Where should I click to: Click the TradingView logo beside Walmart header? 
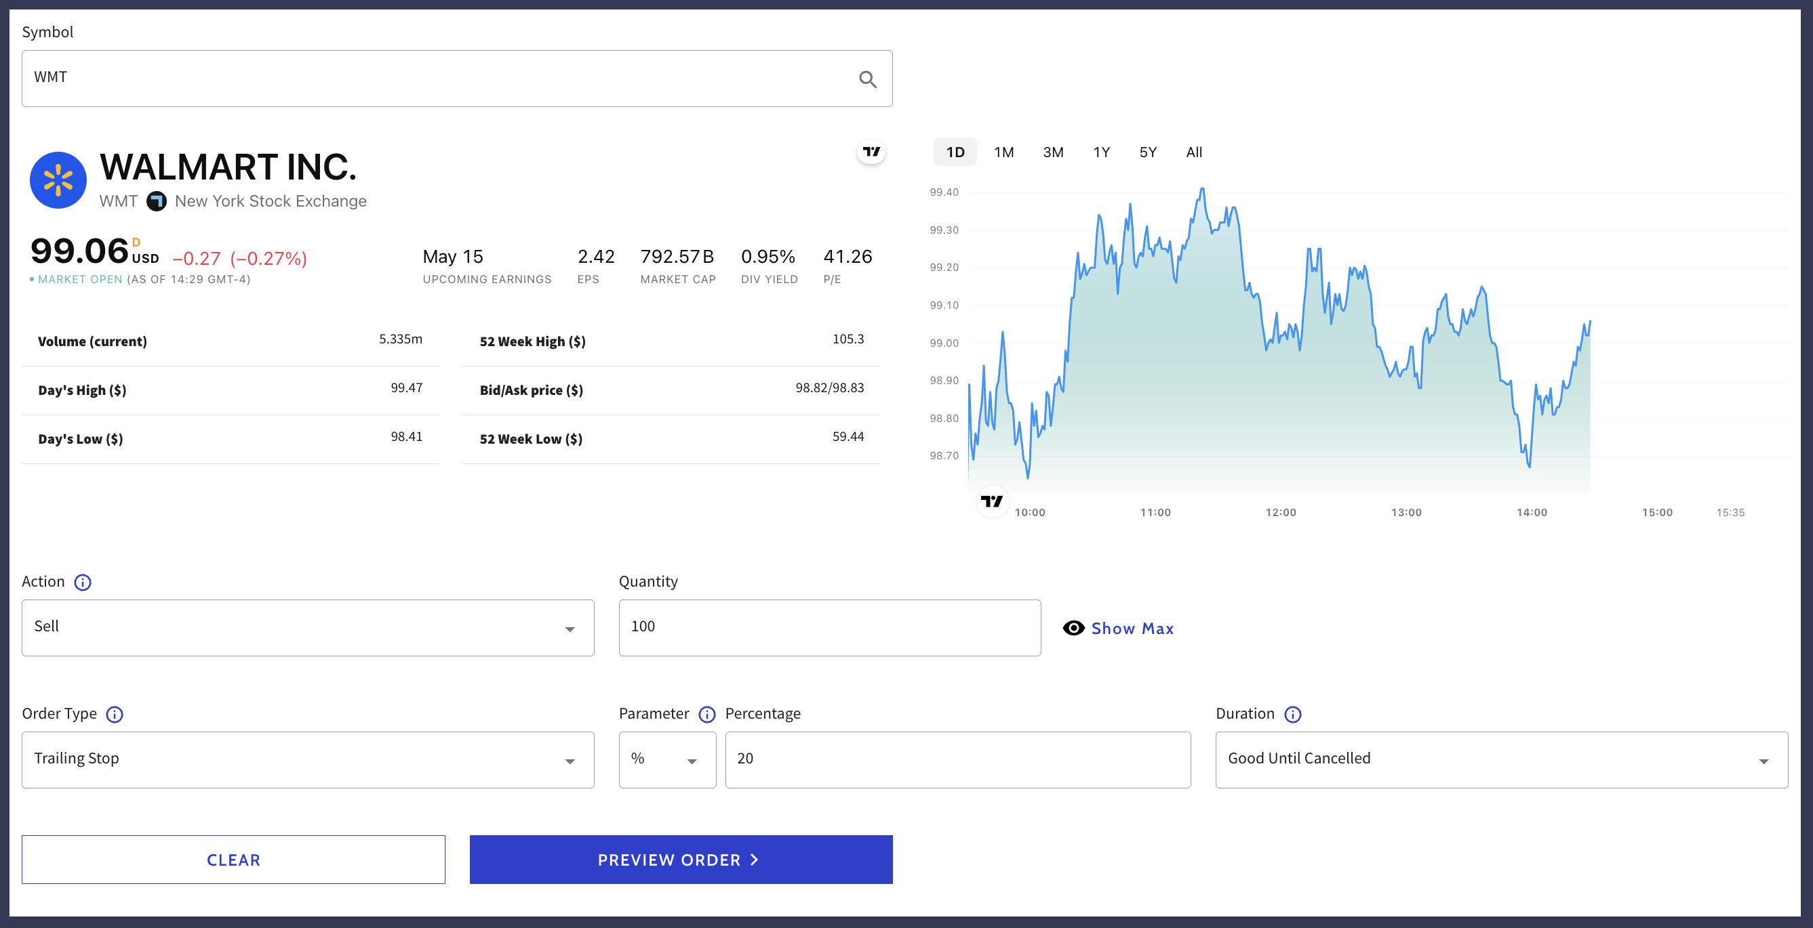[x=871, y=152]
